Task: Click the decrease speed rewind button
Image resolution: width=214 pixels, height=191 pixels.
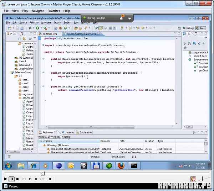Action: pyautogui.click(x=30, y=179)
